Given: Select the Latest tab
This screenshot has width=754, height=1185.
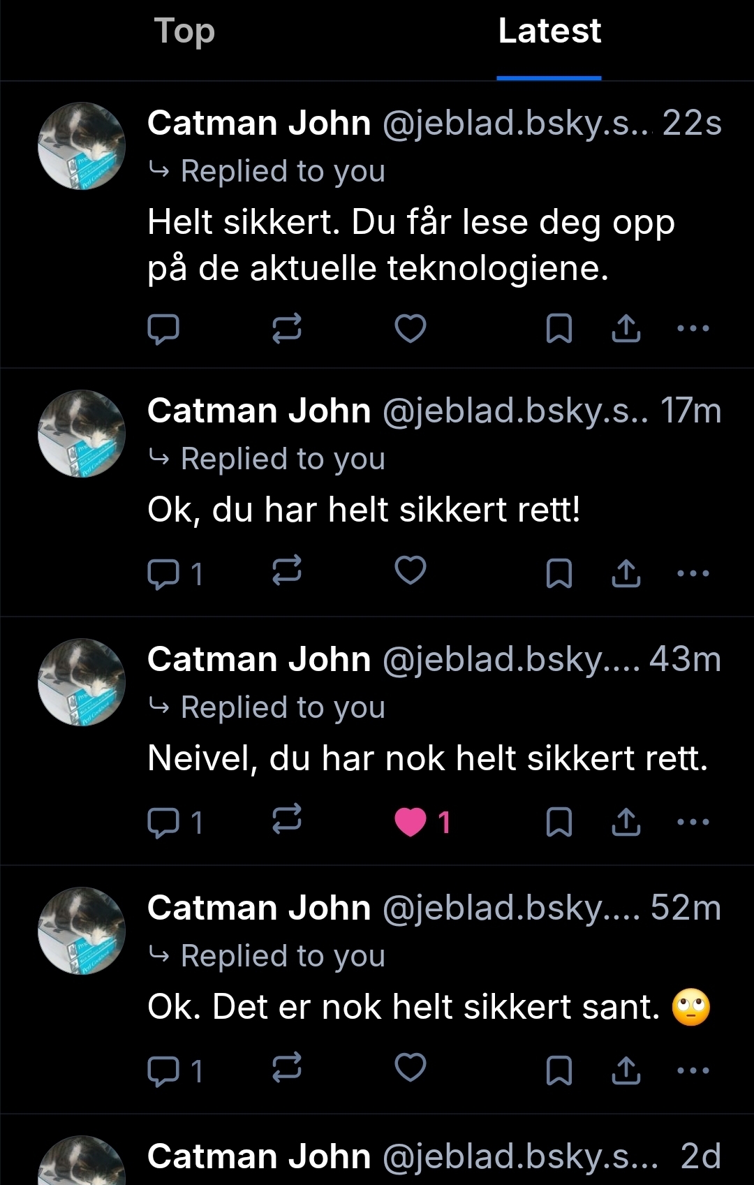Looking at the screenshot, I should point(549,31).
